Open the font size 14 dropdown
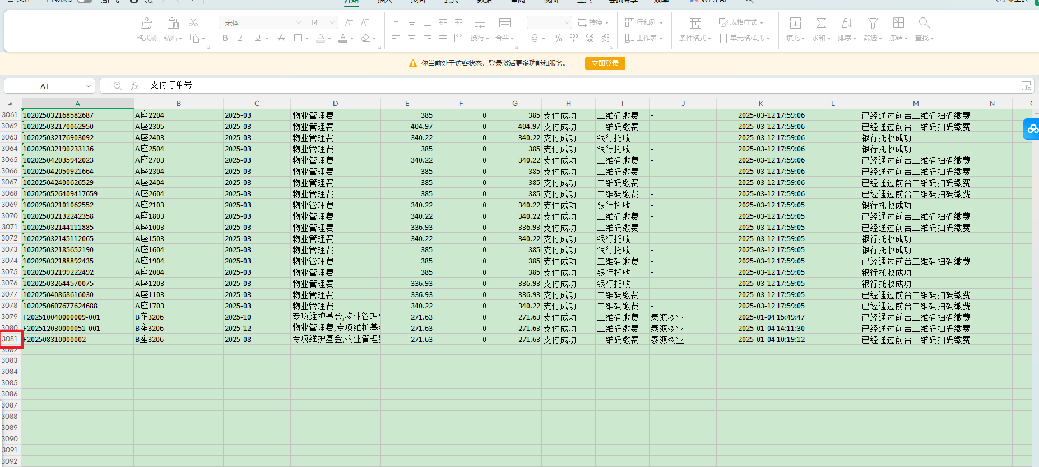 332,22
